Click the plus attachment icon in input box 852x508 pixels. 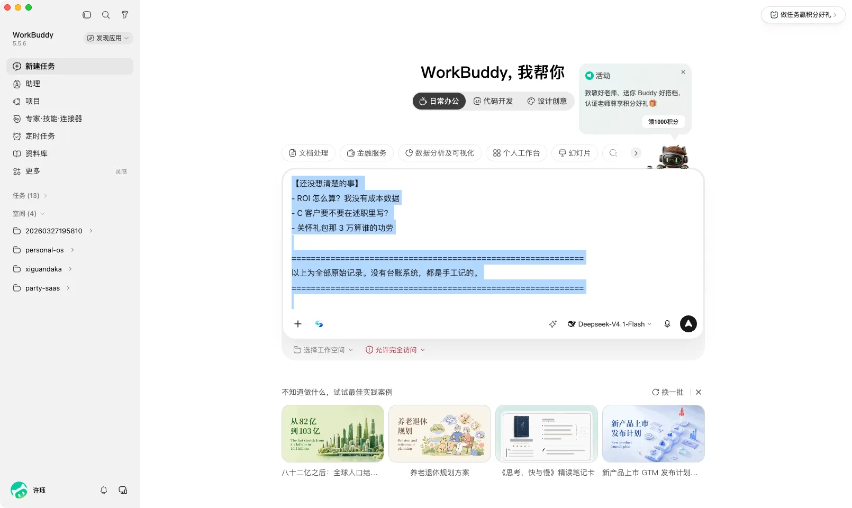point(298,324)
